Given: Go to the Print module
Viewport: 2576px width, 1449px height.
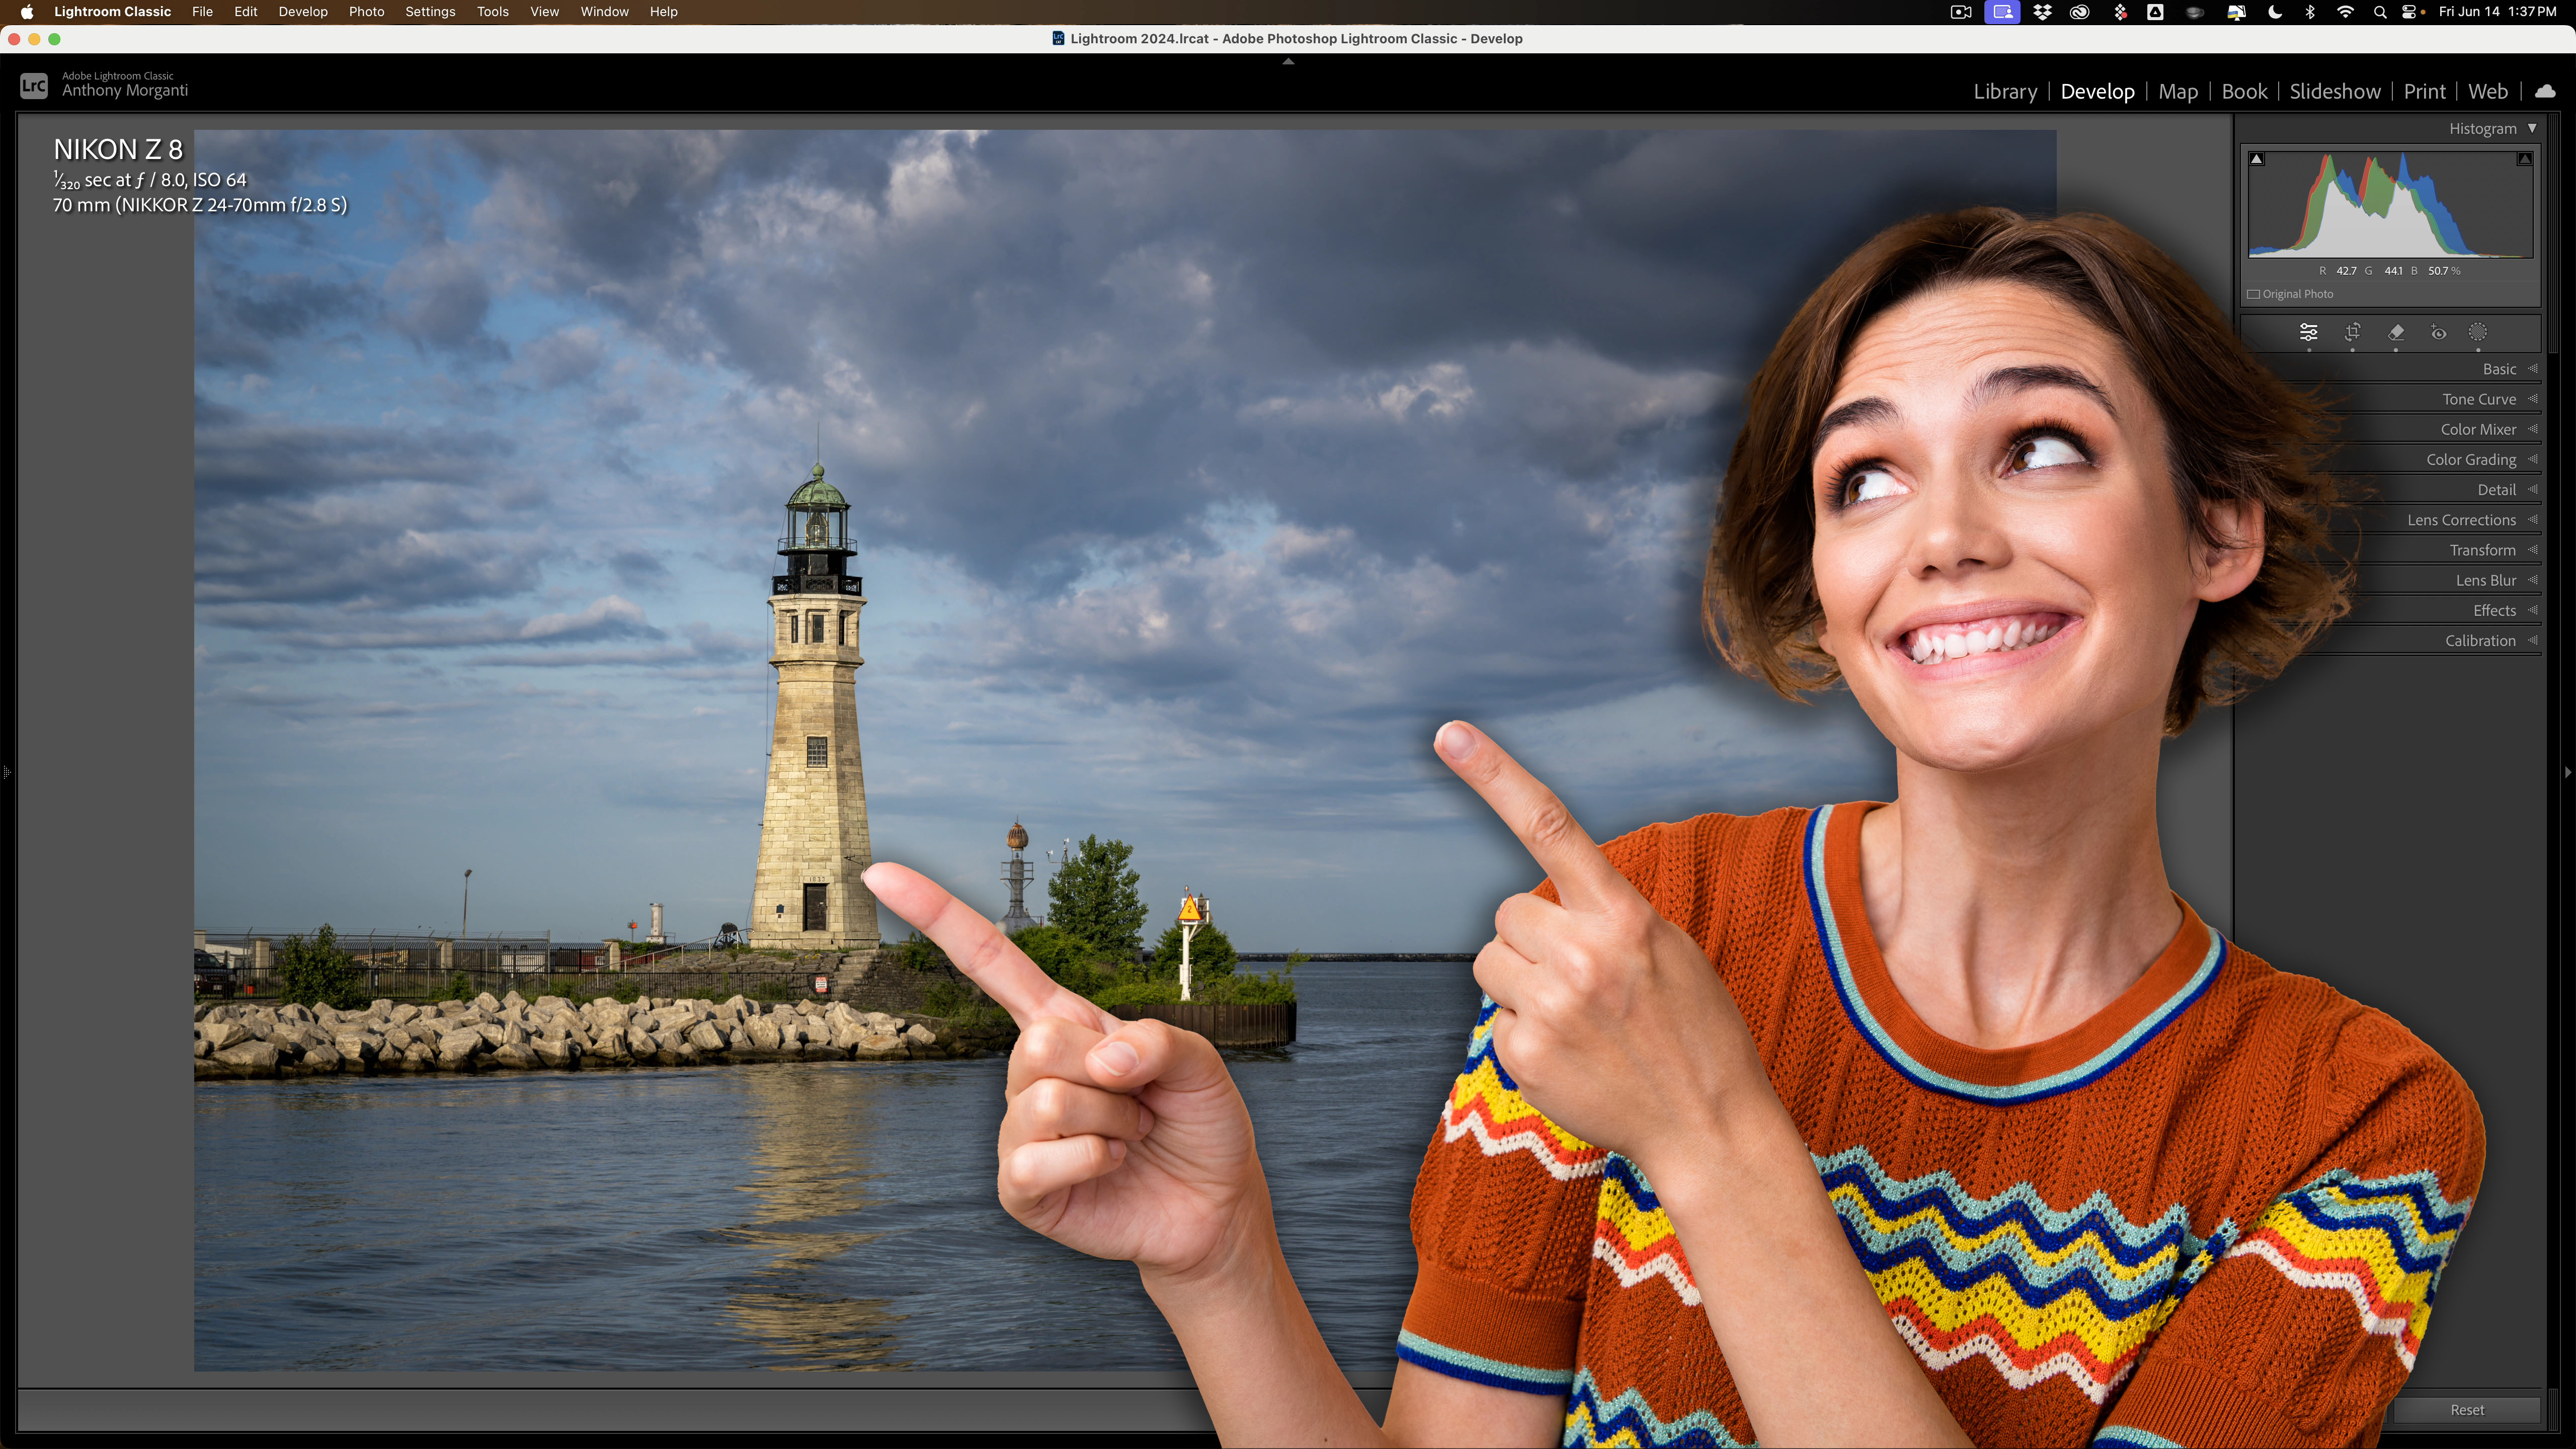Looking at the screenshot, I should [2424, 91].
